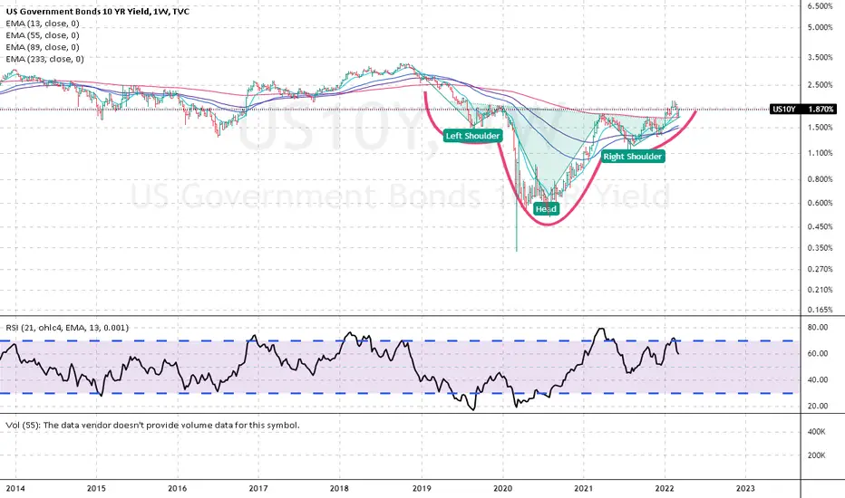
Task: Click the Left Shoulder annotation label
Action: 472,136
